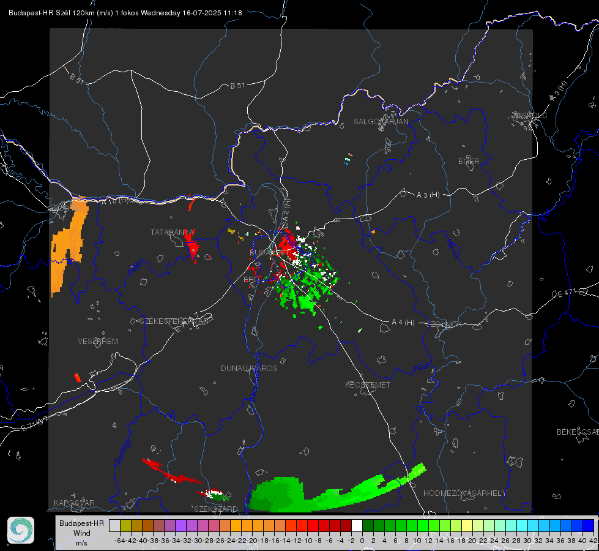This screenshot has width=599, height=551.
Task: Click the HÓDMEZŐVÁSÁRHELY city label
Action: (x=464, y=493)
